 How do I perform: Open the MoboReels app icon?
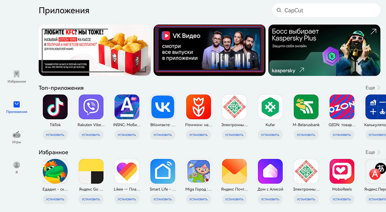(x=342, y=172)
